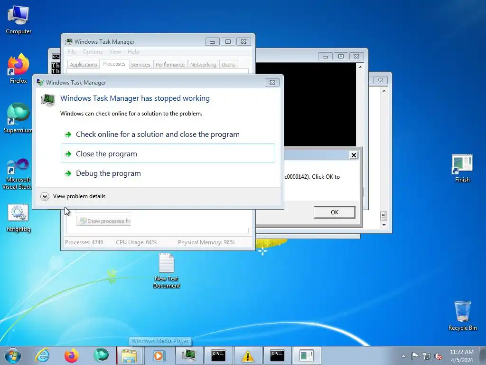This screenshot has height=365, width=486.
Task: Switch to Task Manager taskbar button
Action: (189, 355)
